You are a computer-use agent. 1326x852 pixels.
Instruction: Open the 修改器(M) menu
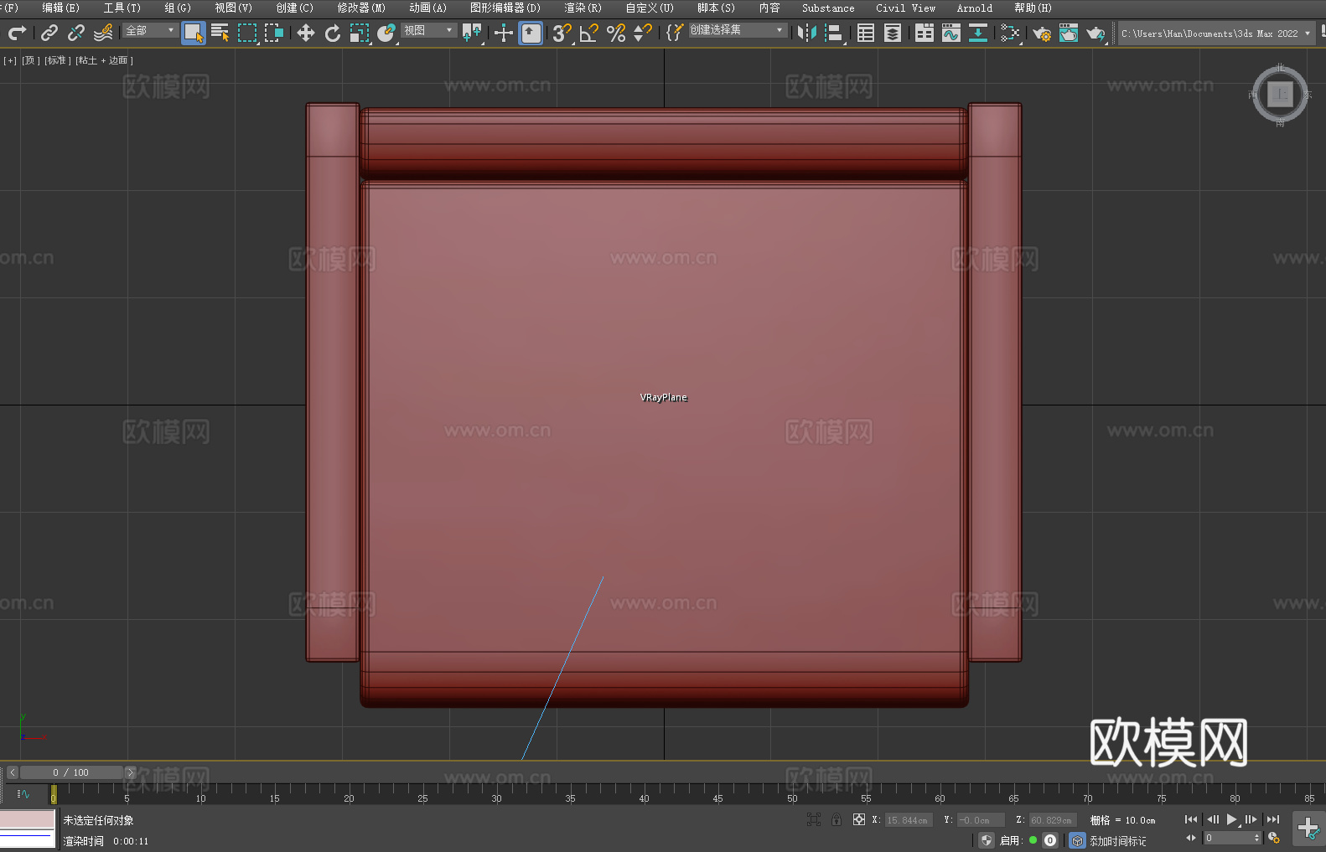[361, 8]
